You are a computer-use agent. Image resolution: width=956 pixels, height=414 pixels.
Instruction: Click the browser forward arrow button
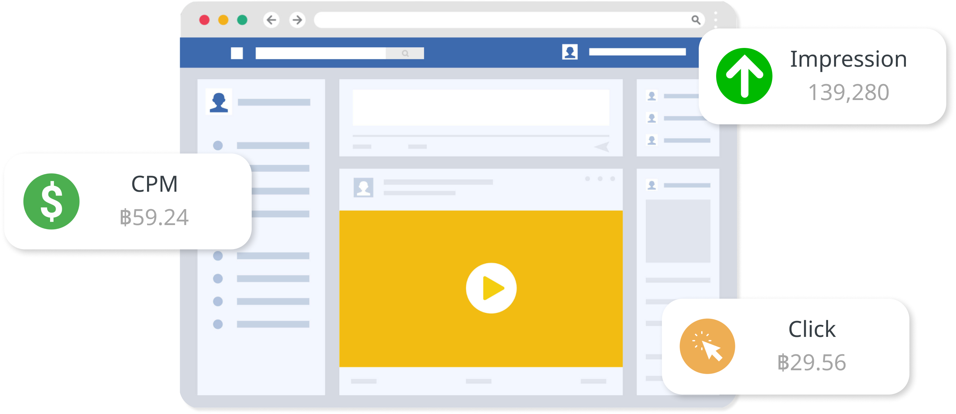(297, 20)
